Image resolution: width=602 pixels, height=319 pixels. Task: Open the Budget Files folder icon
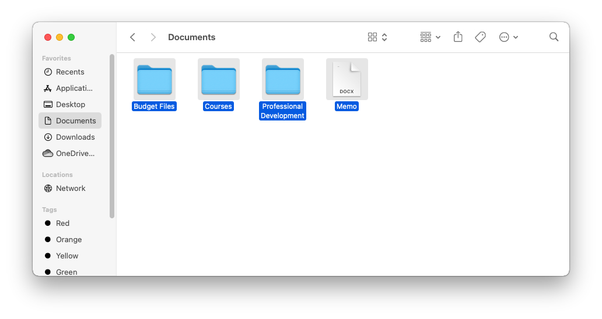[155, 79]
